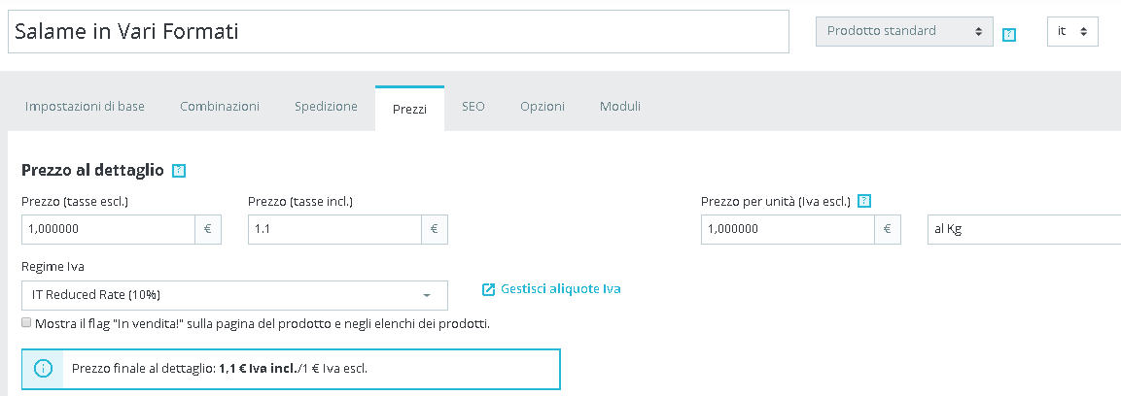Click the unit field containing "al Kg"

[1023, 230]
